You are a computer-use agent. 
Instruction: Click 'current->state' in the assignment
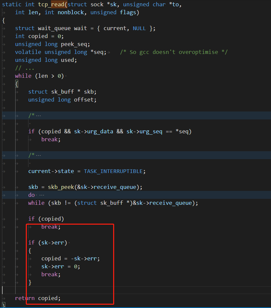[51, 171]
